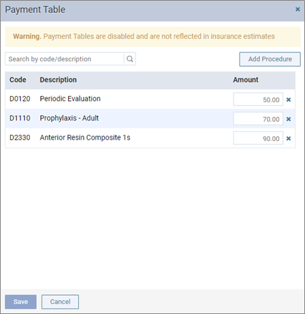Remove the D0120 Periodic Evaluation row

click(289, 99)
